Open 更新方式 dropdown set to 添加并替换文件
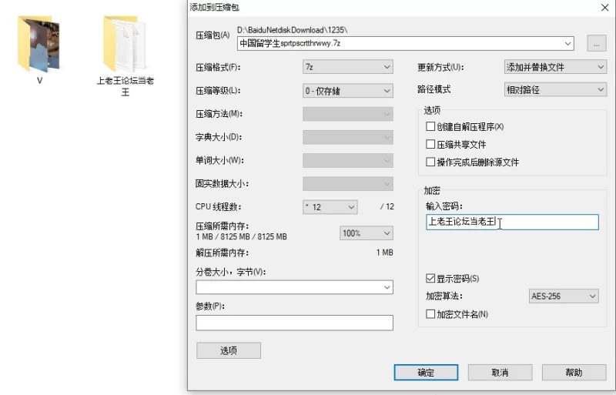The image size is (616, 395). point(555,67)
